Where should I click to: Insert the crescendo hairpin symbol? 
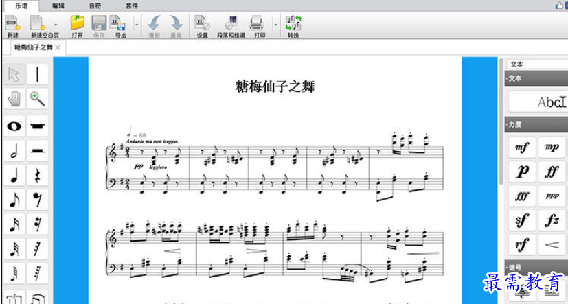[x=552, y=245]
